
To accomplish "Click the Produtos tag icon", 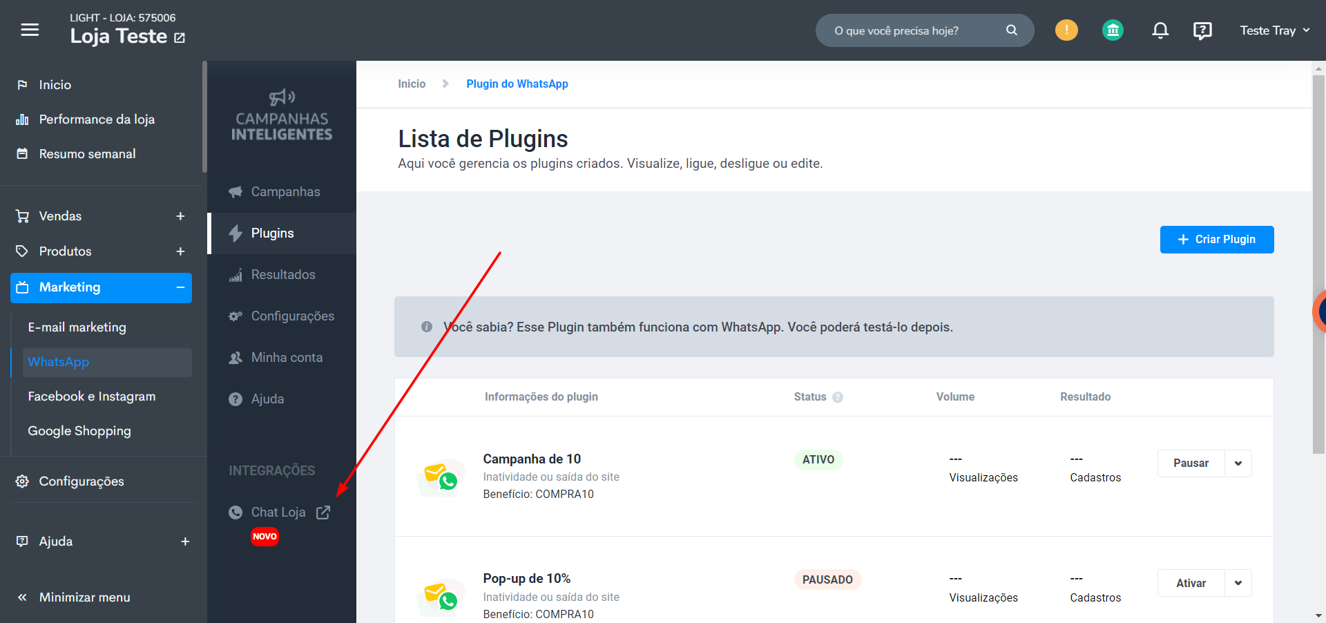I will coord(22,251).
